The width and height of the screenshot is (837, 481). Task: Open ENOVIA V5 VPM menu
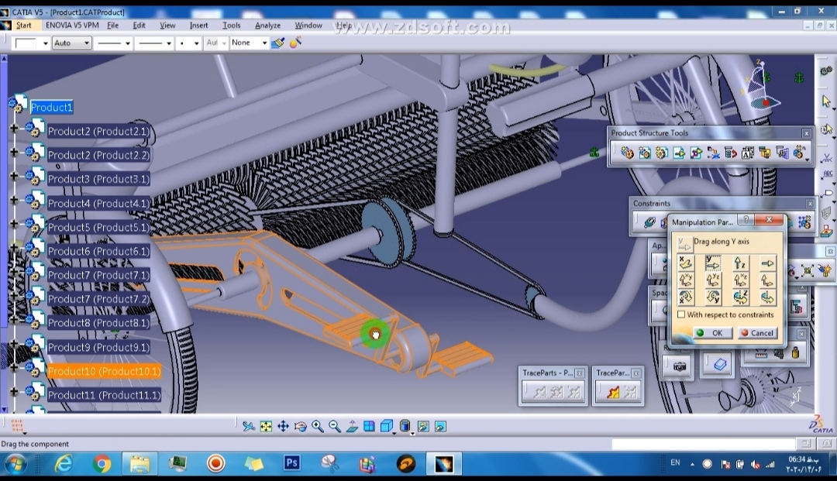click(x=72, y=25)
